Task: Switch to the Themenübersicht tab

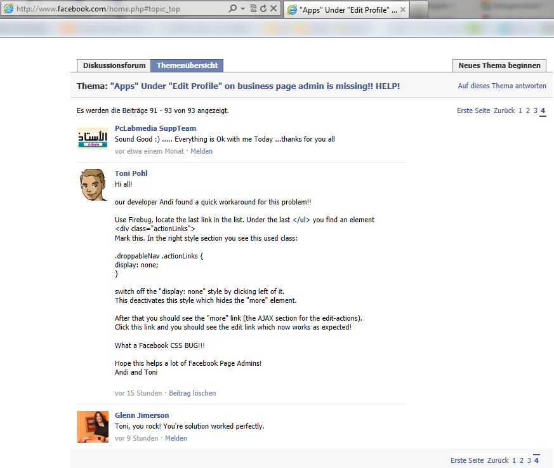Action: click(187, 65)
